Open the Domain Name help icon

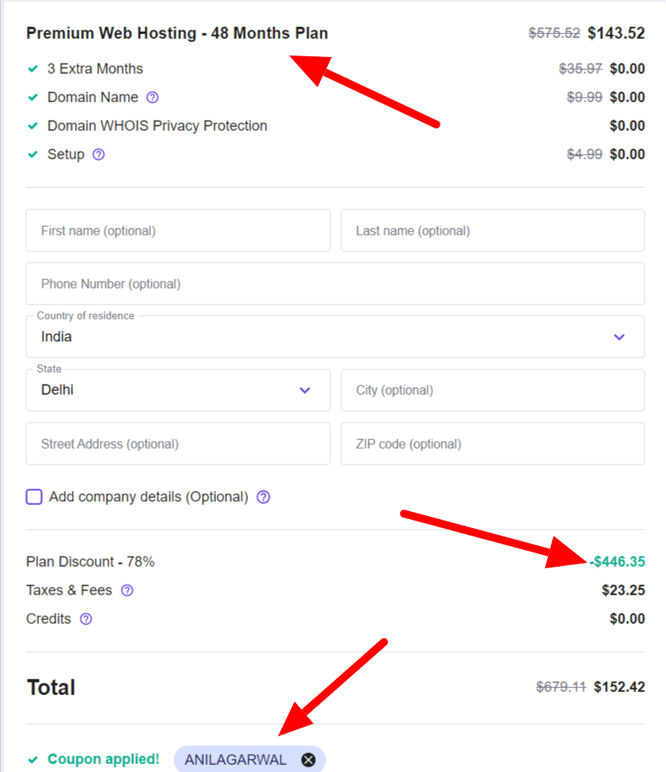click(150, 97)
